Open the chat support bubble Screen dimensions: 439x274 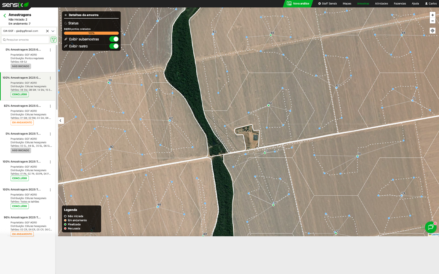coord(430,227)
